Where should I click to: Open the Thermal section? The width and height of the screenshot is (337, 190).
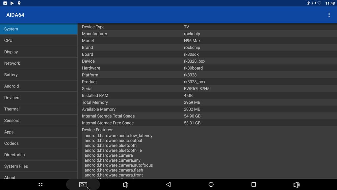coord(39,109)
